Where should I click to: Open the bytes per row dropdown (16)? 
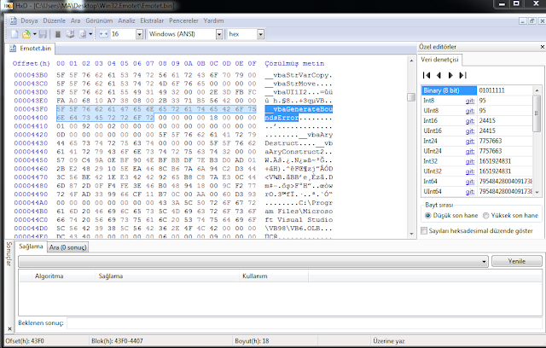(x=139, y=34)
